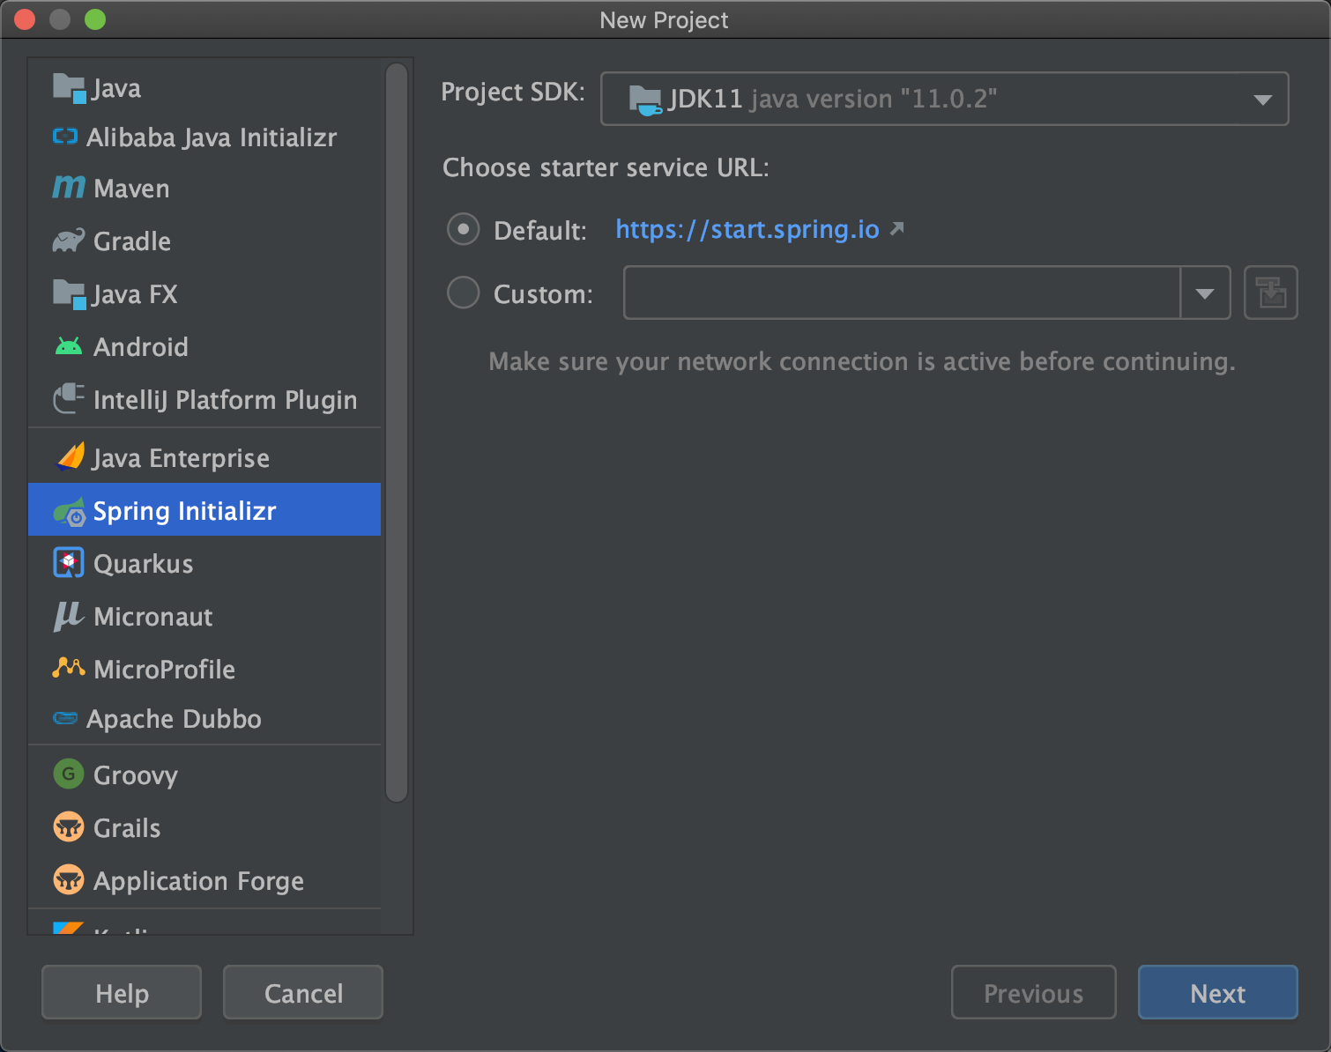This screenshot has width=1331, height=1052.
Task: Click the Application Forge icon
Action: 69,880
